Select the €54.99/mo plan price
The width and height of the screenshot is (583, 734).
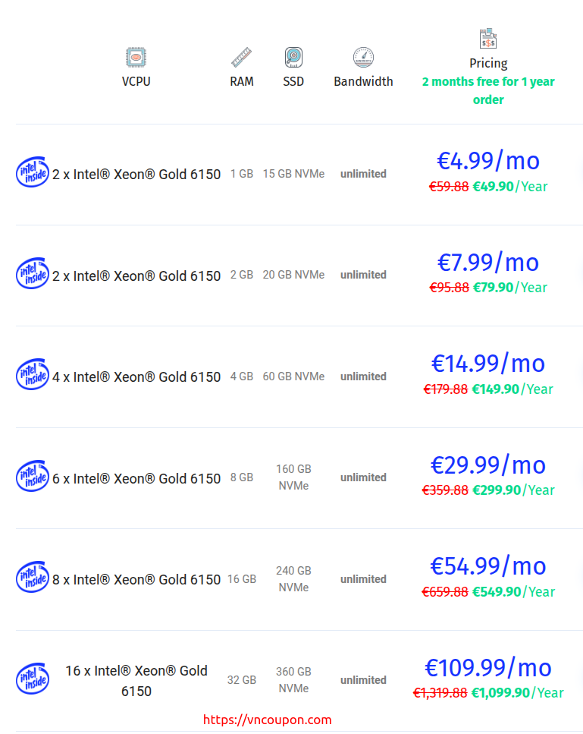point(488,566)
